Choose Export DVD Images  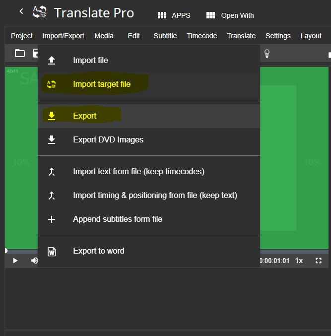pyautogui.click(x=149, y=140)
